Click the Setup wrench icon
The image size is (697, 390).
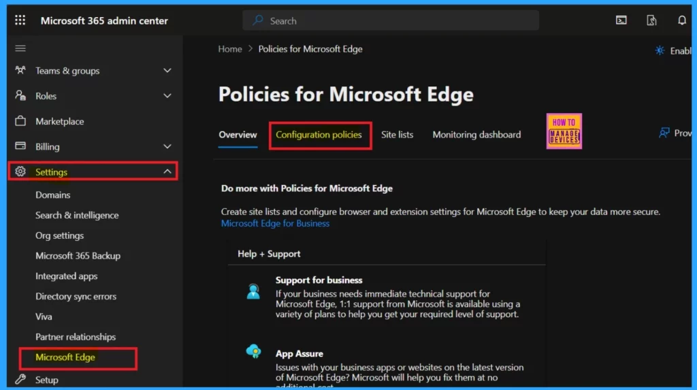[x=20, y=379]
